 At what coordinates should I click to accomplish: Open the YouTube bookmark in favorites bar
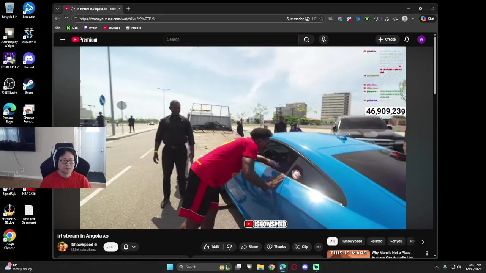click(112, 28)
